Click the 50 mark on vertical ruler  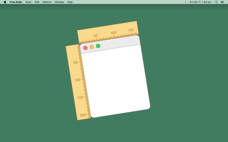(76, 62)
